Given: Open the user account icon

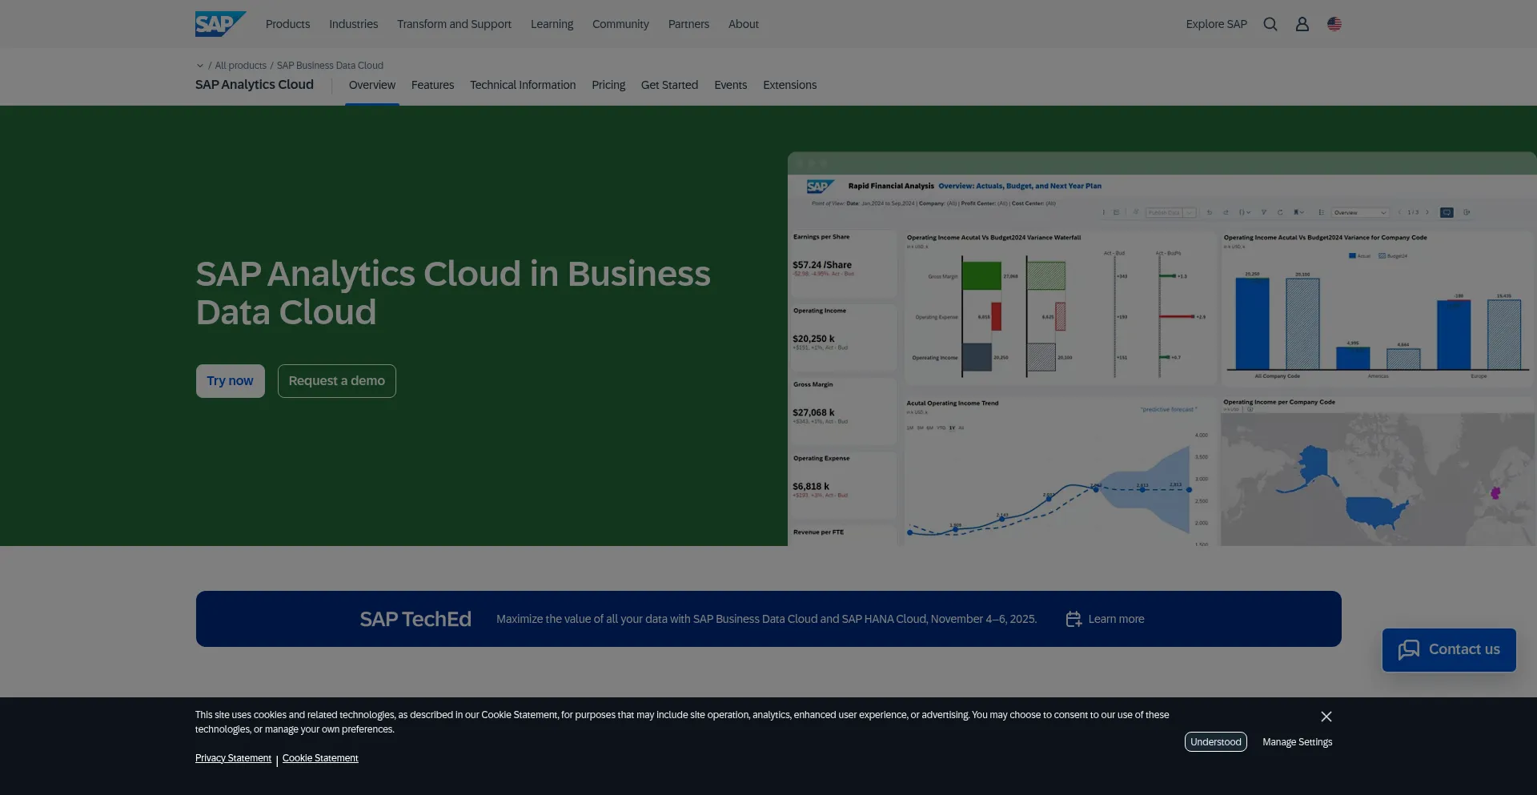Looking at the screenshot, I should pyautogui.click(x=1302, y=24).
